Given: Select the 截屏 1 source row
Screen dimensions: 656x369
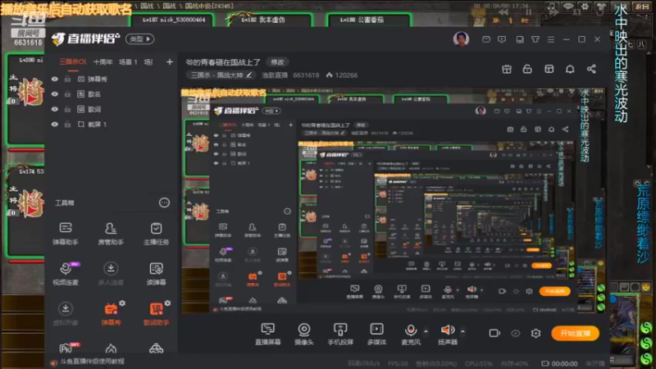Looking at the screenshot, I should [111, 125].
